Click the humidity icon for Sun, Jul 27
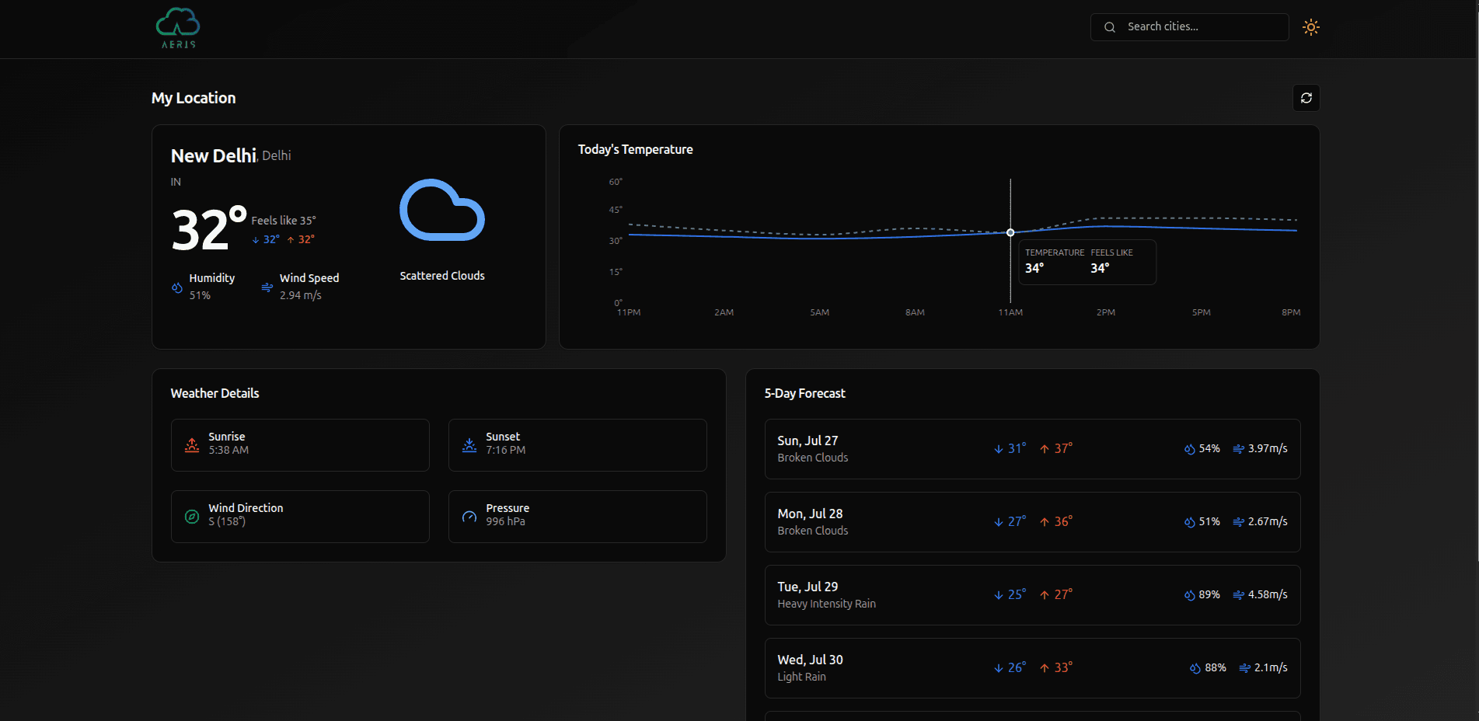Screen dimensions: 1479x721 tap(1190, 449)
